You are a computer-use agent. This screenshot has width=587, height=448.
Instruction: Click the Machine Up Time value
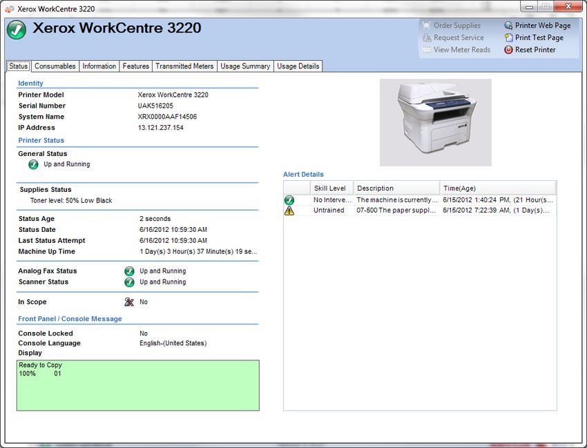point(198,252)
